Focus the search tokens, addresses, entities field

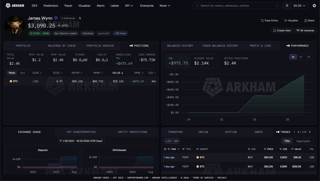click(x=236, y=6)
